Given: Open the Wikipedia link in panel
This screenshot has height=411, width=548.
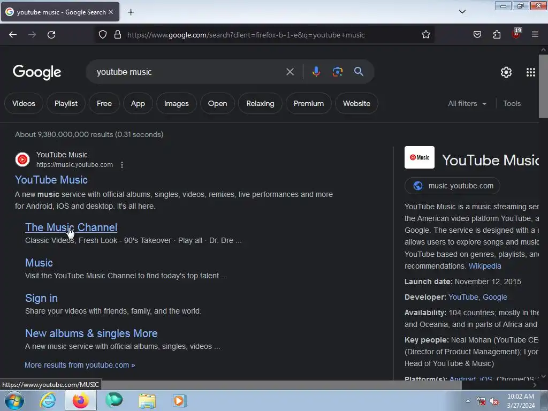Looking at the screenshot, I should pos(485,266).
